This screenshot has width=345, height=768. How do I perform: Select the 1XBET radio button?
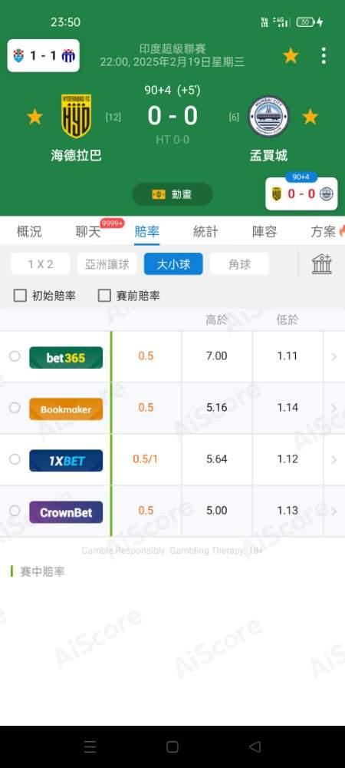click(15, 459)
